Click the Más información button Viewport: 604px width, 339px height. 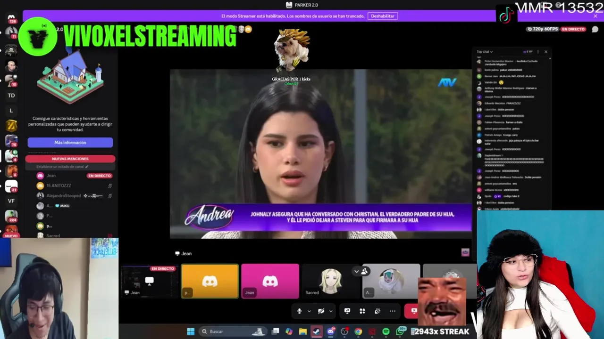tap(70, 143)
